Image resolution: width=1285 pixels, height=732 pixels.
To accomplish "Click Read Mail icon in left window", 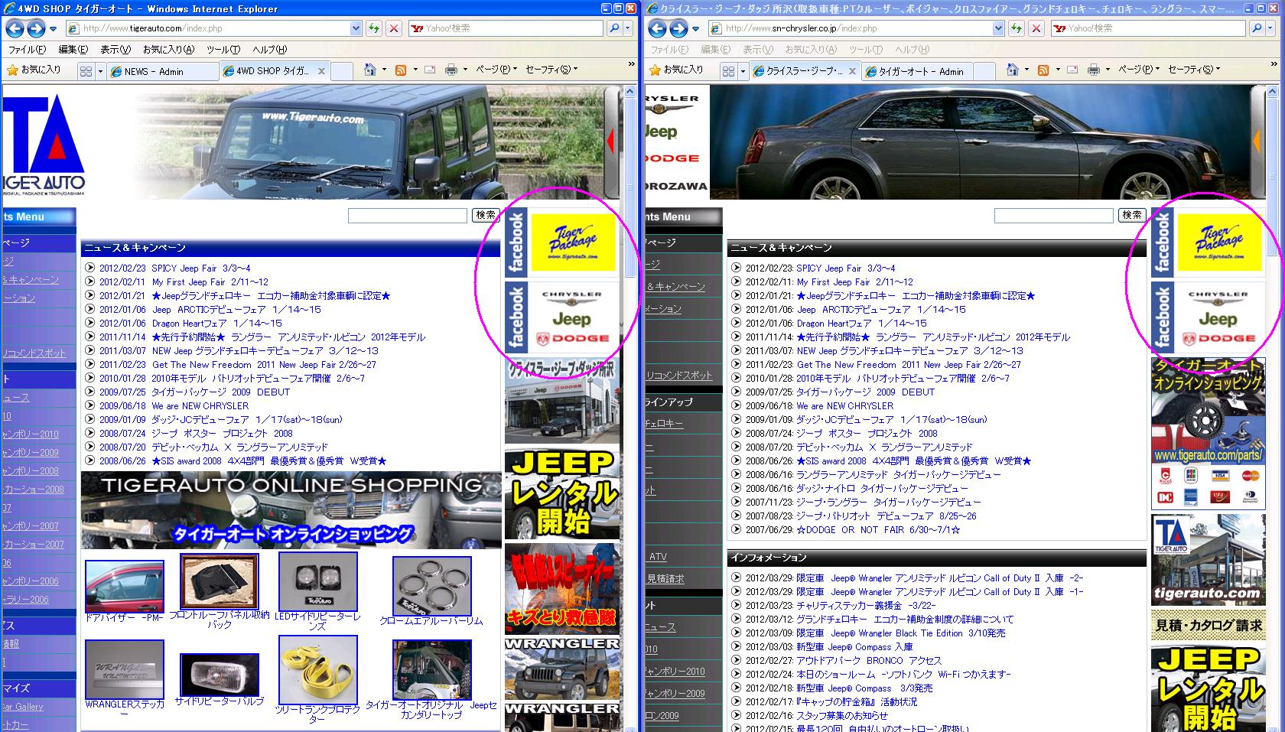I will 430,70.
